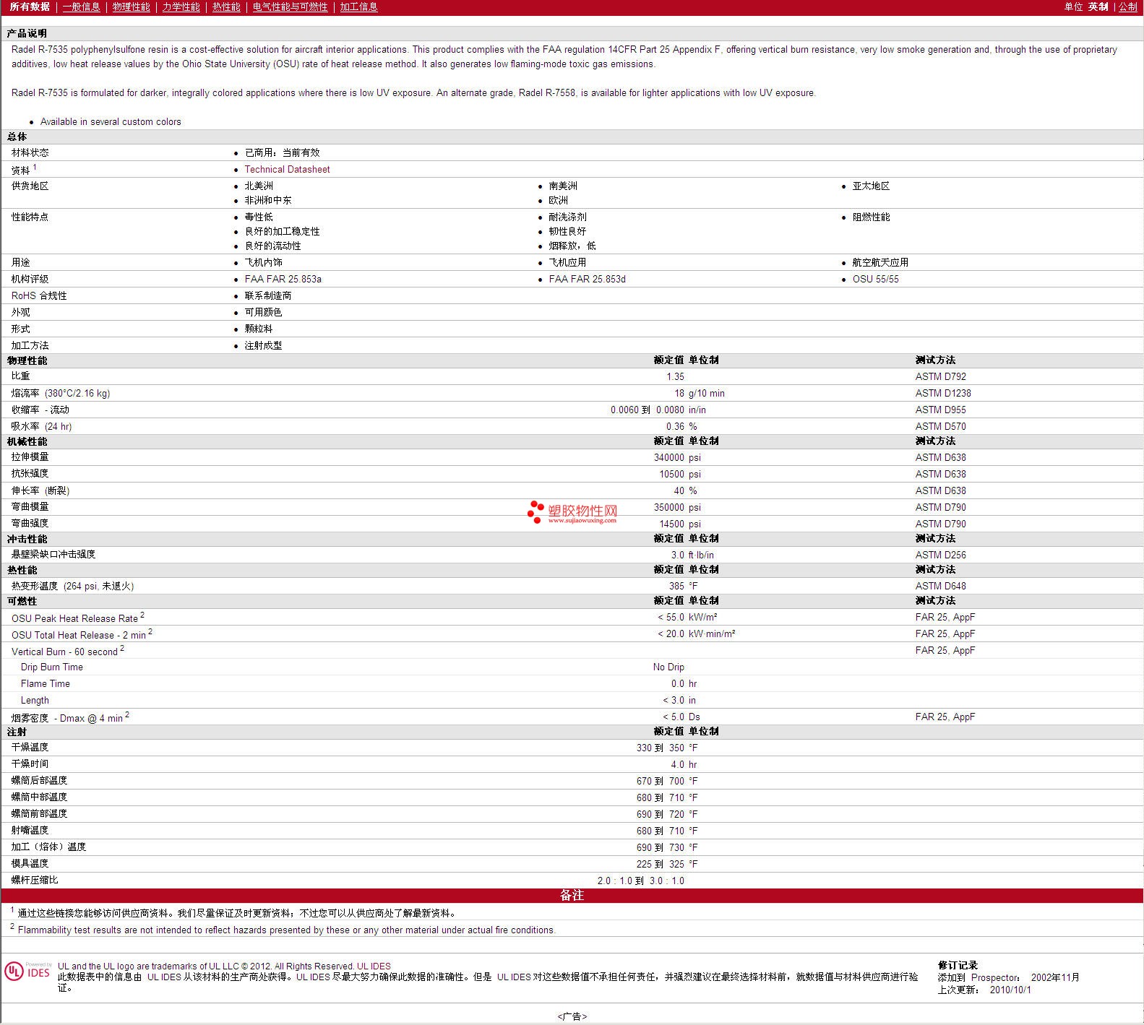
Task: Click the 2002年11月 added date
Action: (1055, 978)
